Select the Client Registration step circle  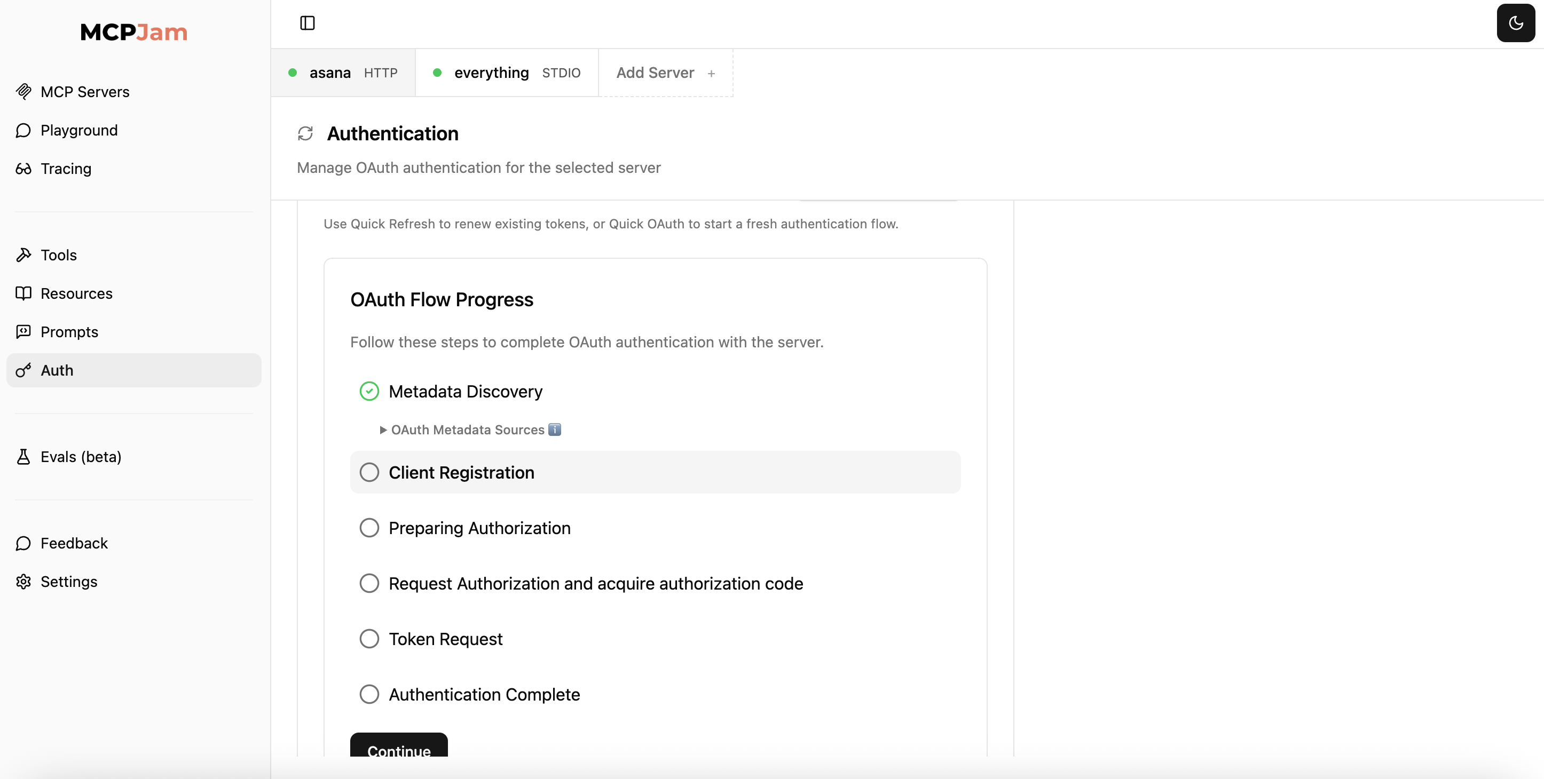369,472
